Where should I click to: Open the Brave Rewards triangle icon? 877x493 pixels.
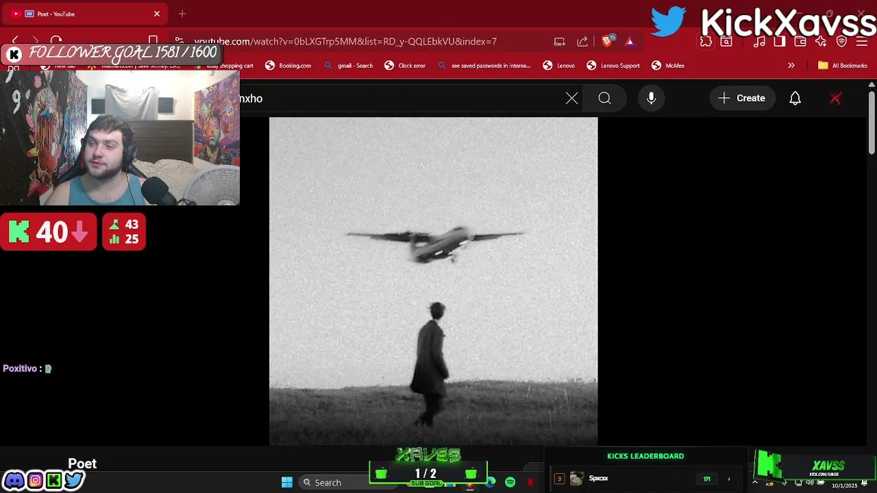pyautogui.click(x=630, y=42)
